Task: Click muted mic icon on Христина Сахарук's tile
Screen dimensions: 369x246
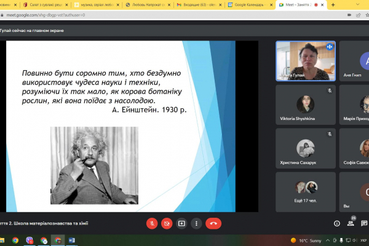Action: [330, 134]
